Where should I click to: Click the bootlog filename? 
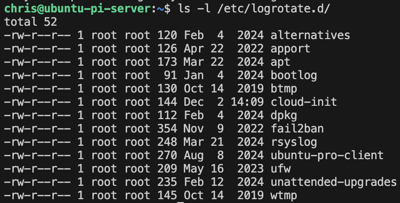click(293, 75)
